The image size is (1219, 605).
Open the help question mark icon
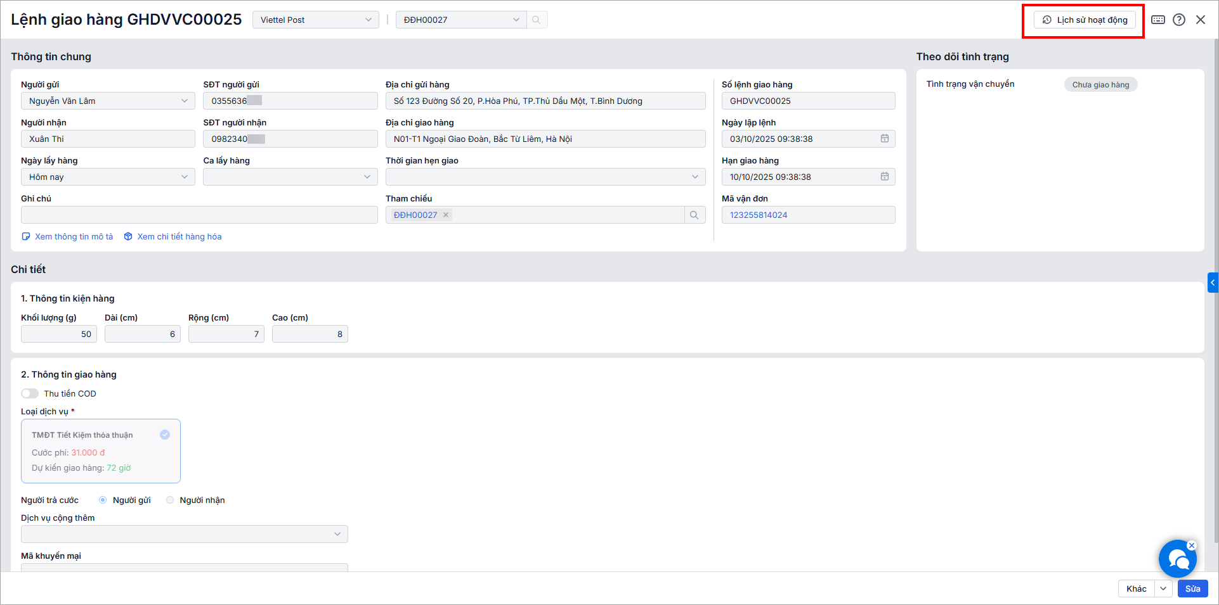point(1179,20)
